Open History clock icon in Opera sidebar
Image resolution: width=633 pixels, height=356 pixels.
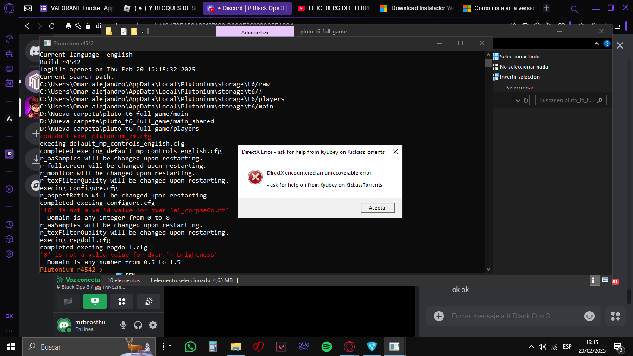point(9,224)
